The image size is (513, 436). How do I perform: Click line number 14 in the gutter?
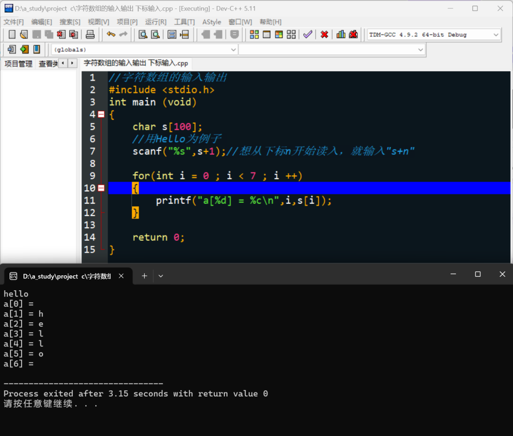90,237
